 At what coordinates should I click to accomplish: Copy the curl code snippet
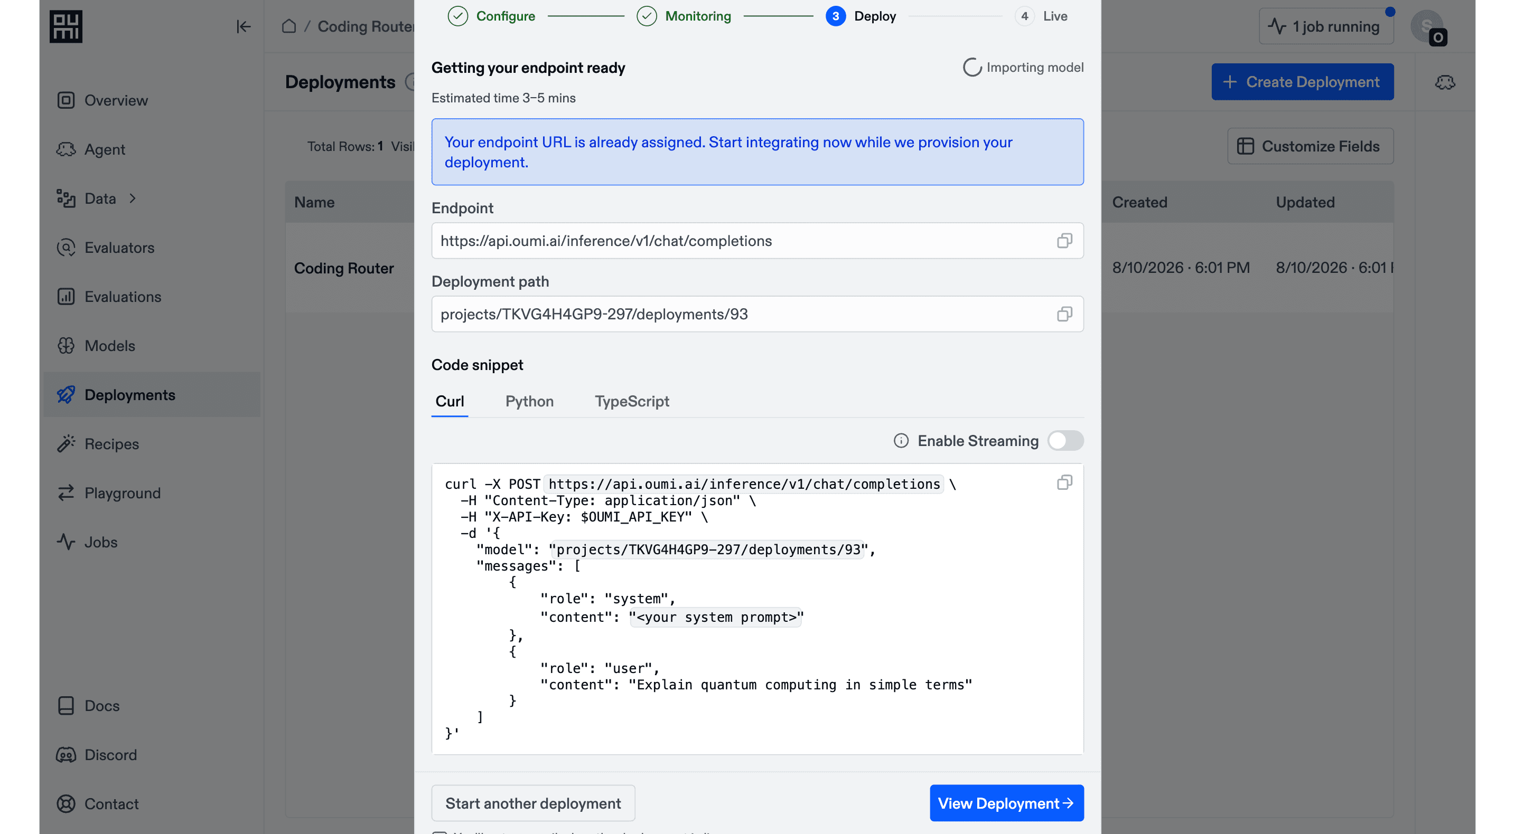[x=1064, y=483]
